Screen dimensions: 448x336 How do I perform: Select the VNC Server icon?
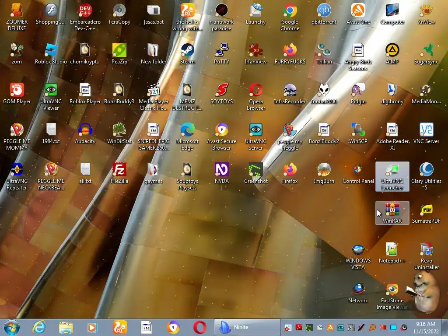[x=426, y=133]
